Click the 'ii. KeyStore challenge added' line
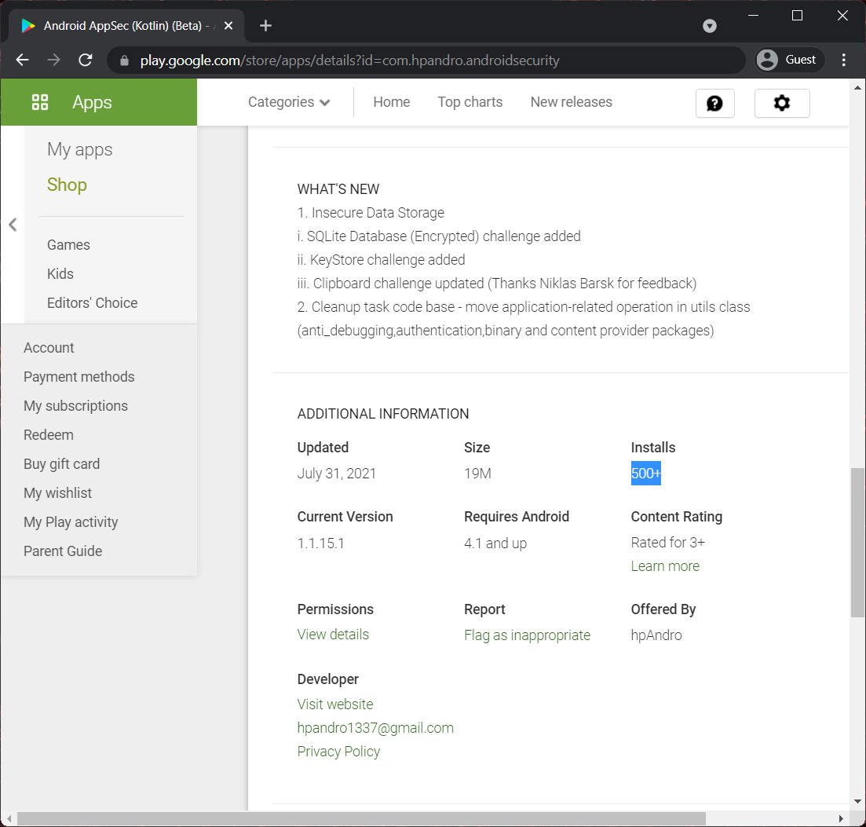This screenshot has height=827, width=866. click(x=381, y=260)
